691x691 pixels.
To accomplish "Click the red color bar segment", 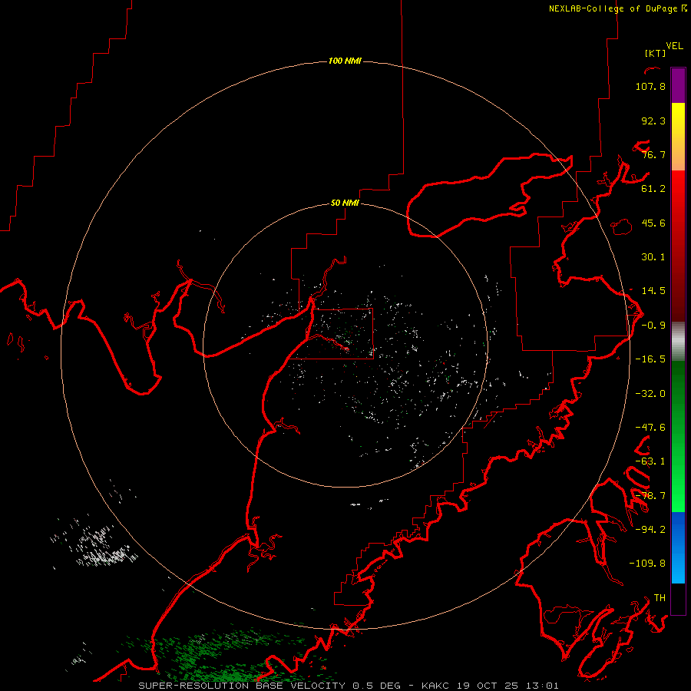I will tap(678, 246).
